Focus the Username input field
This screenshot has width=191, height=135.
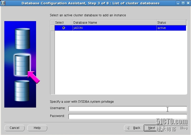[128, 109]
